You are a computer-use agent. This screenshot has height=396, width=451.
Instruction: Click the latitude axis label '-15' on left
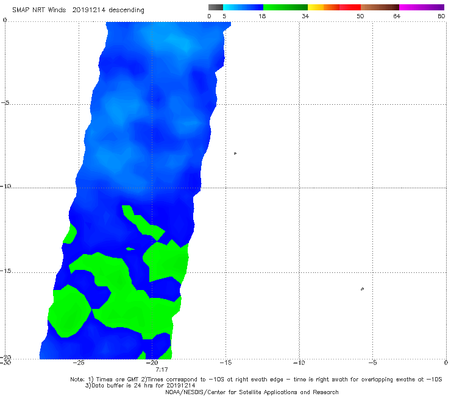(5, 271)
